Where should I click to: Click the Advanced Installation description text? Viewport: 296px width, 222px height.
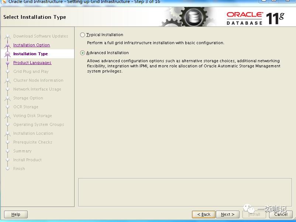pos(183,66)
